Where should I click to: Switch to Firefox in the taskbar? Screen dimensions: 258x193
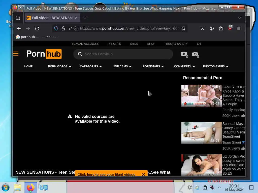click(30, 187)
